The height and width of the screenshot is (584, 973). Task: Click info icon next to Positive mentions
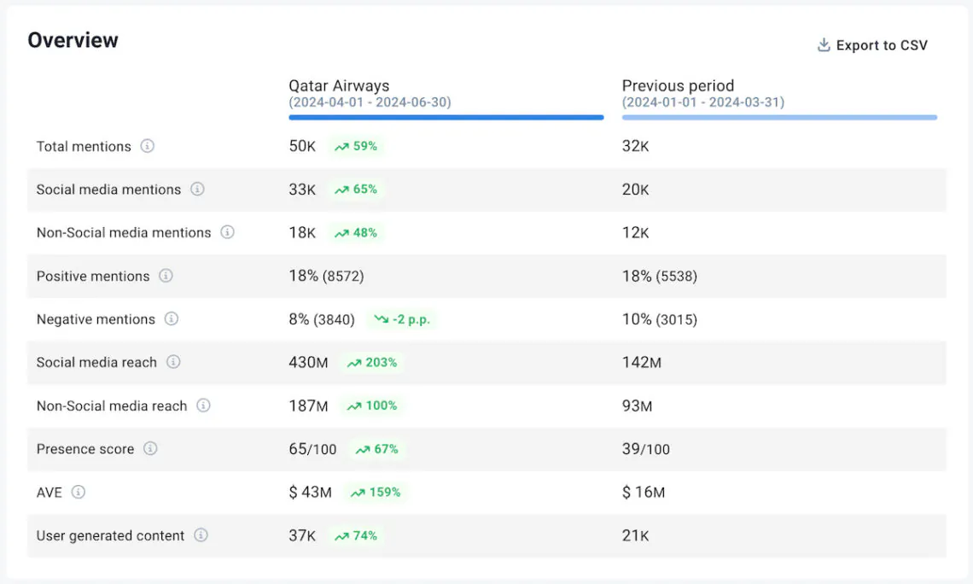click(x=166, y=276)
